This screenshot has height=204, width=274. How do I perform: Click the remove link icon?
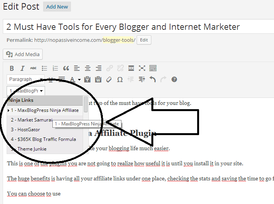[x=120, y=68]
